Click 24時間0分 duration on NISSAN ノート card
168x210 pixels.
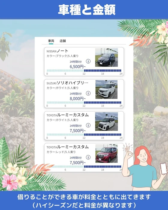(76, 62)
